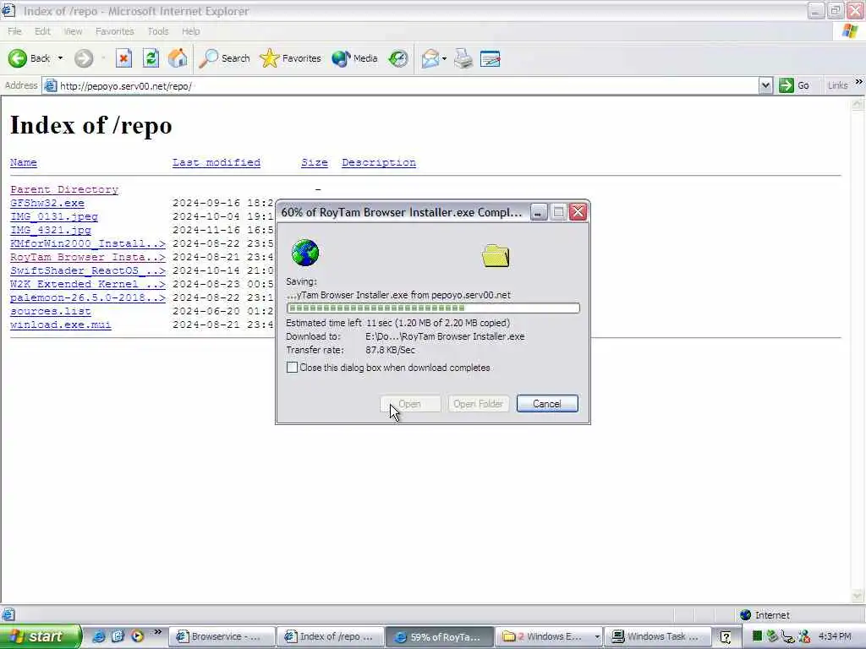Click the folder icon in download dialog
This screenshot has width=866, height=649.
point(496,255)
